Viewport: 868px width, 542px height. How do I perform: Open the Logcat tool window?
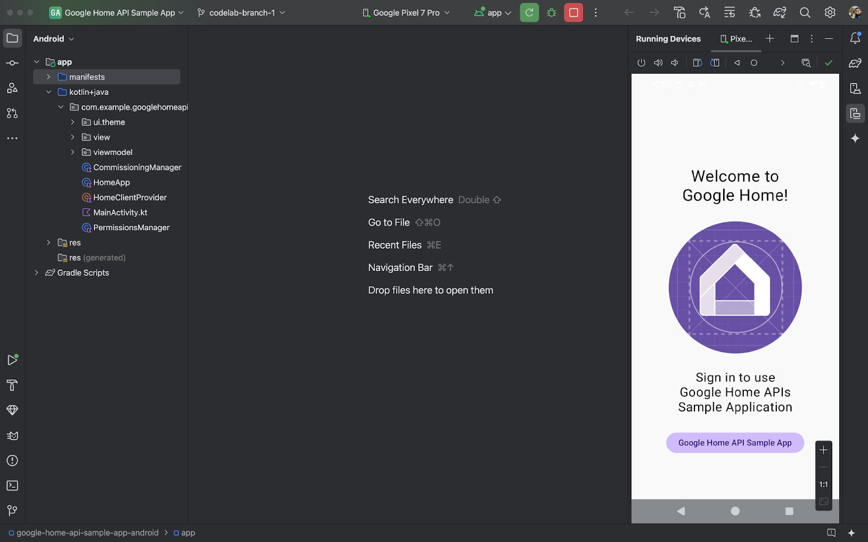[x=12, y=436]
